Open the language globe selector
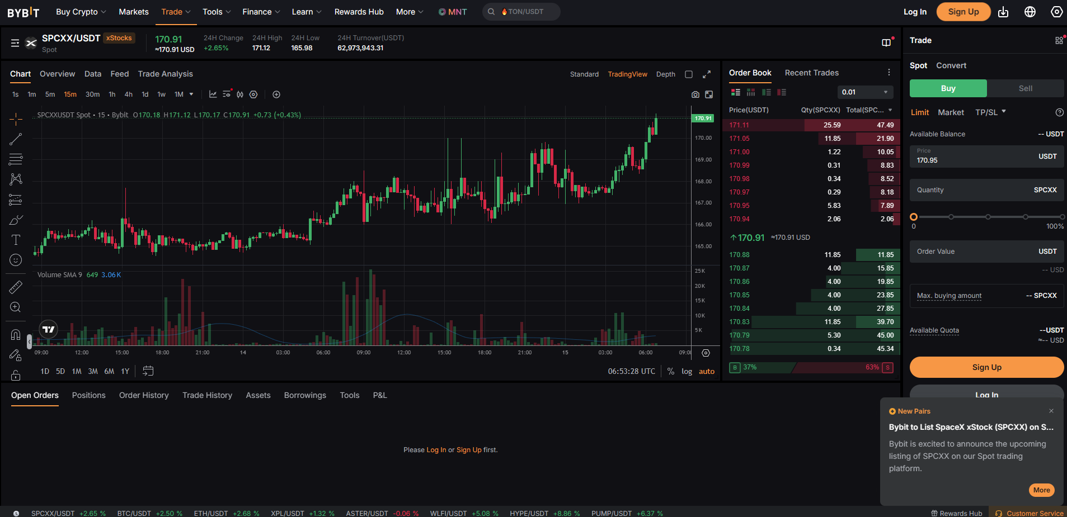1067x517 pixels. 1030,12
